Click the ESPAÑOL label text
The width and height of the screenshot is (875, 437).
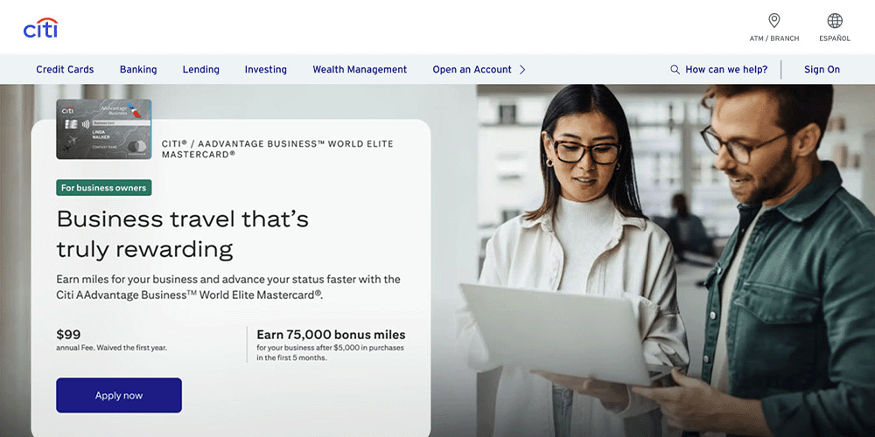coord(835,38)
